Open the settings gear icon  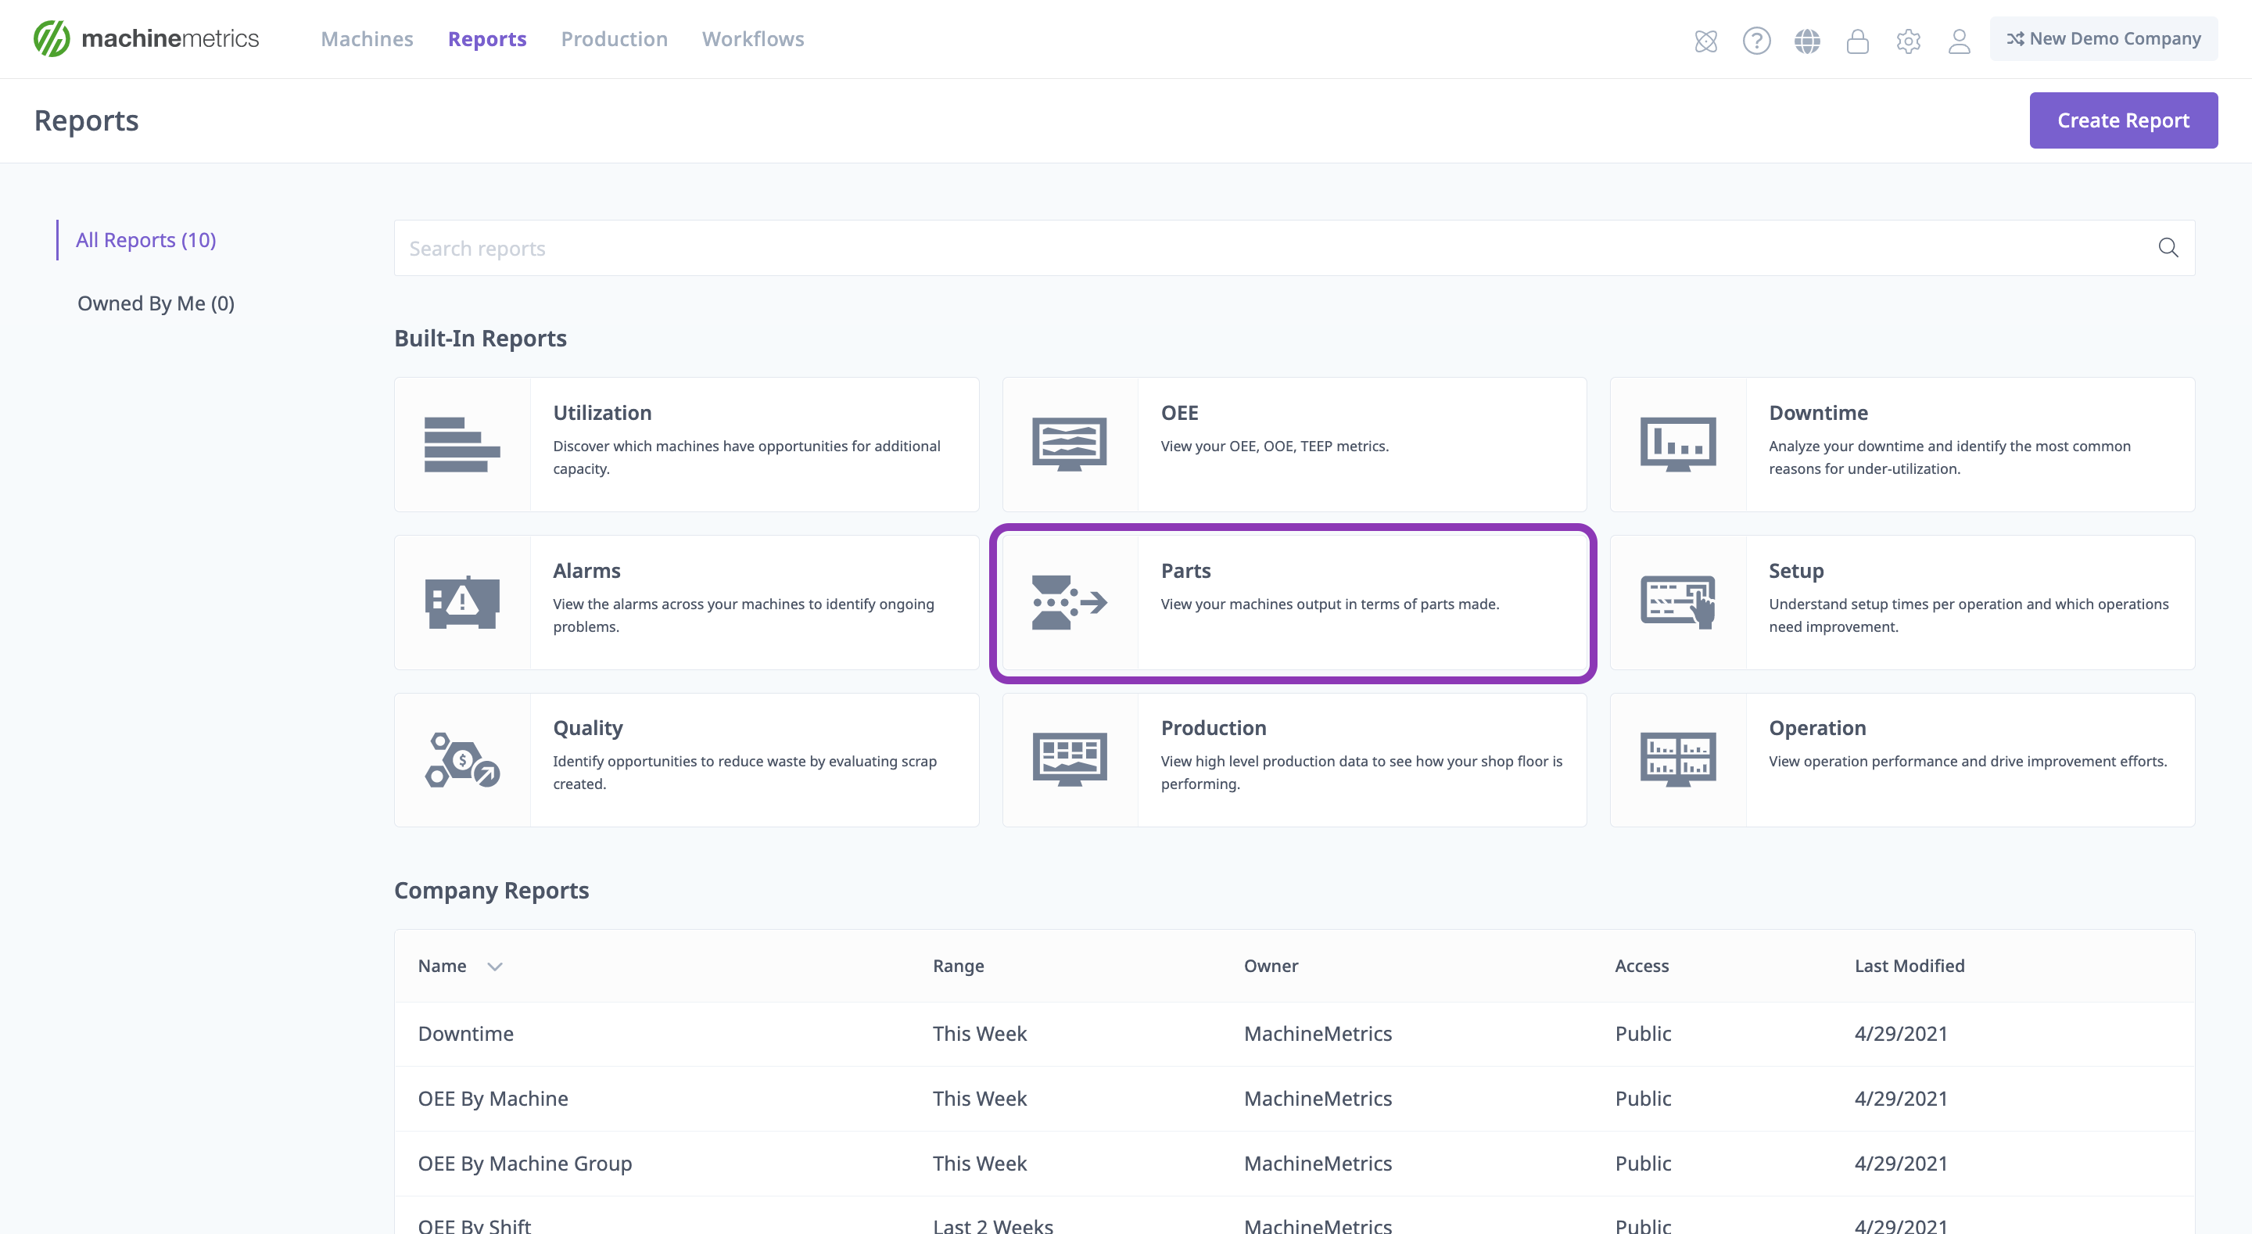click(x=1909, y=40)
